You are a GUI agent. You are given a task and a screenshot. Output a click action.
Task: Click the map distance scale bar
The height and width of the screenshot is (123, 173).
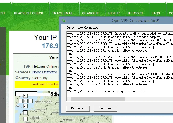coord(32,94)
